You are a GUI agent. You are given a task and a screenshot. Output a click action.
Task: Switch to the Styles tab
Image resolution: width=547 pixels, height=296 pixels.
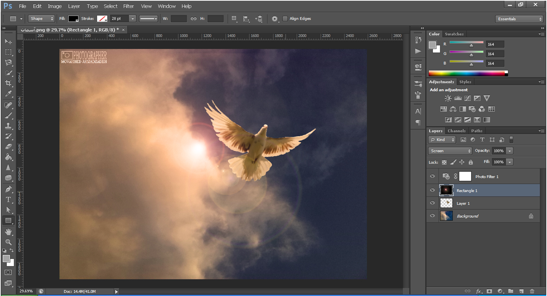pyautogui.click(x=465, y=82)
